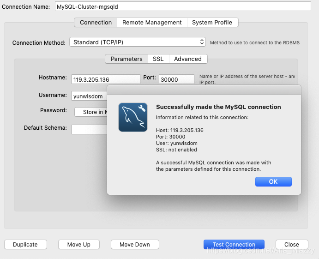
Task: Click the heading 'Successfully made the MySQL connection'
Action: coord(218,107)
